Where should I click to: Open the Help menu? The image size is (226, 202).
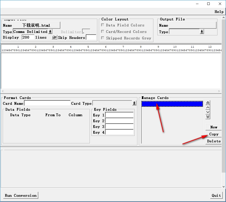(x=219, y=12)
